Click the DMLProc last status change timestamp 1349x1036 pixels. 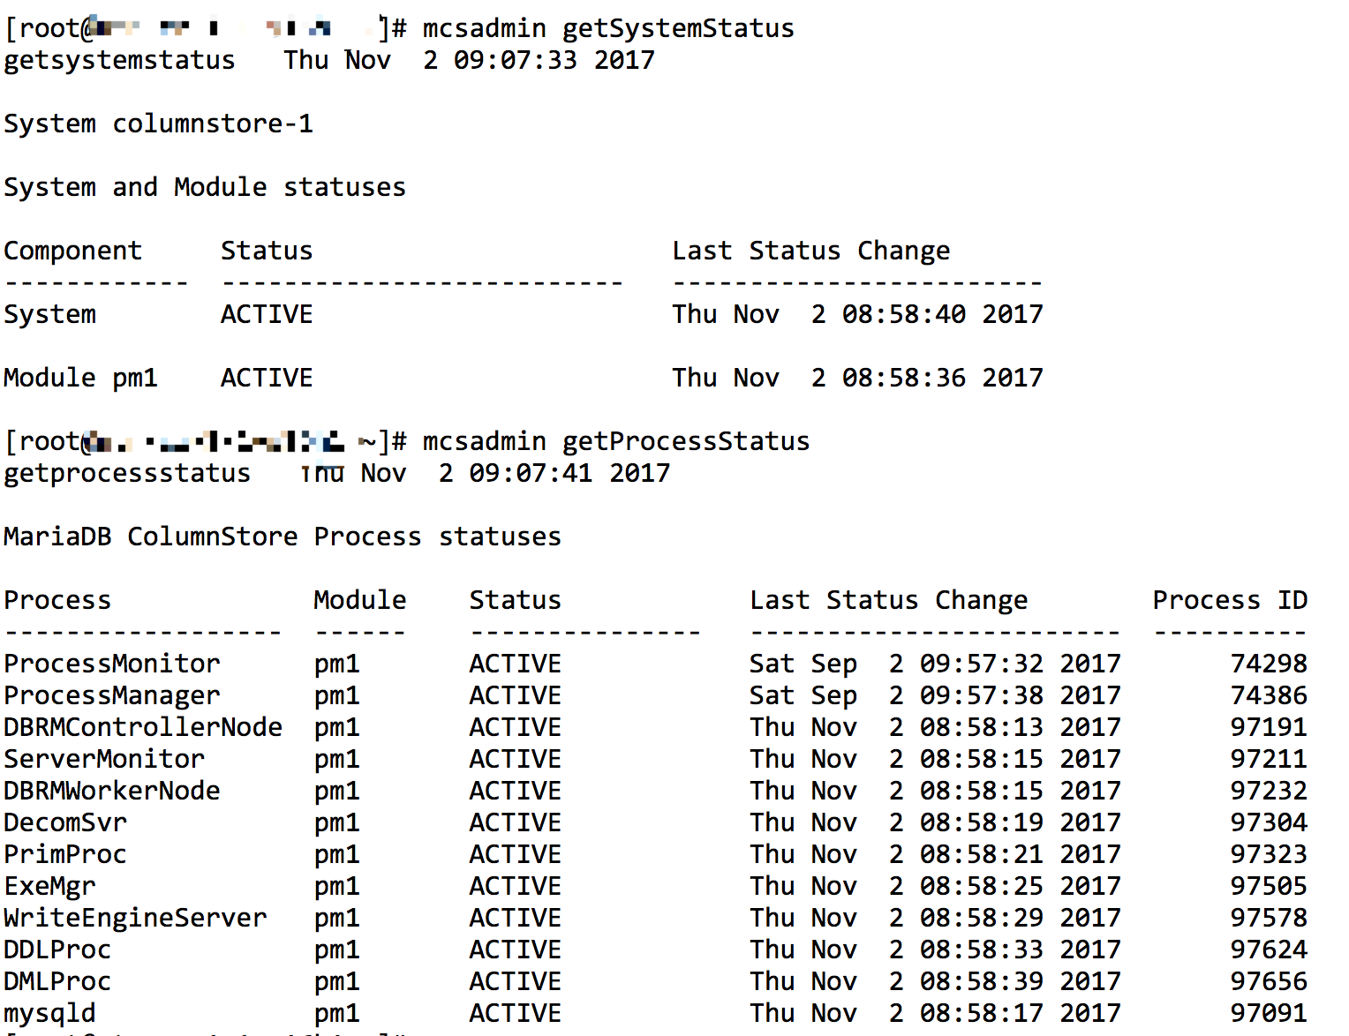(935, 981)
